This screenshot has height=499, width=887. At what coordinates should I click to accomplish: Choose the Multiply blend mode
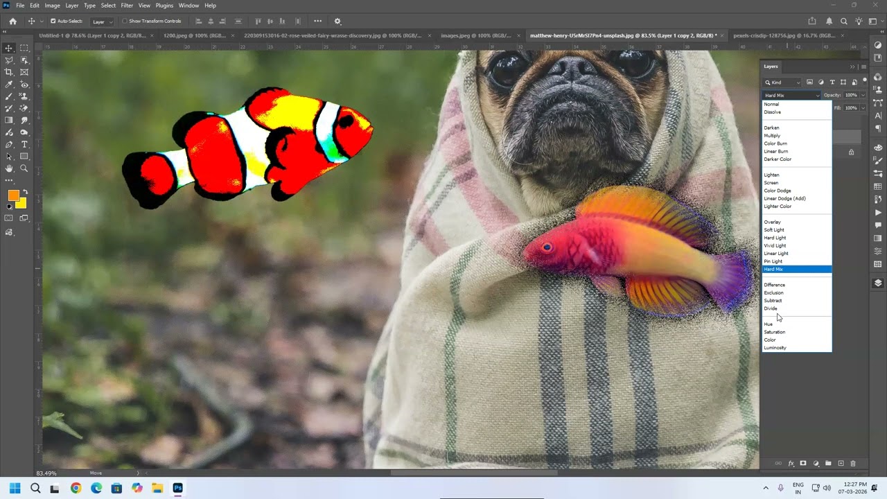coord(772,135)
